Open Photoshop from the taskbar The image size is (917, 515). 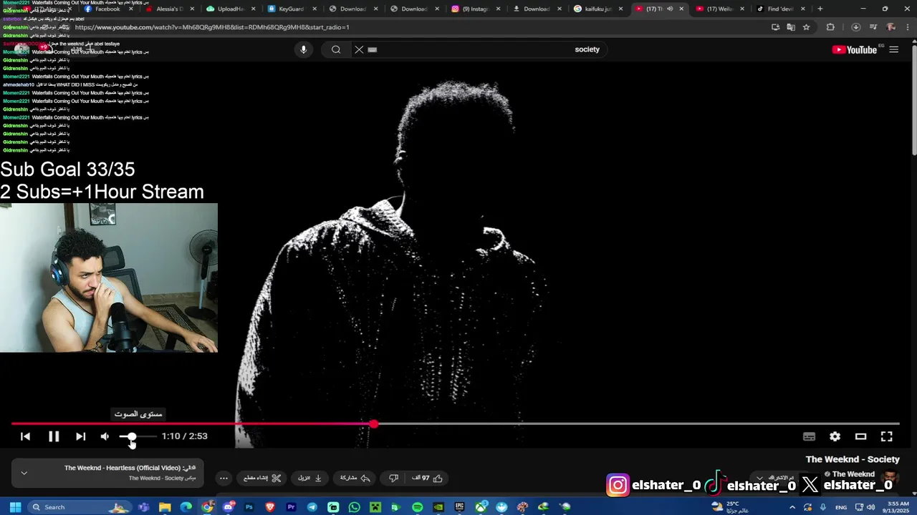(249, 506)
